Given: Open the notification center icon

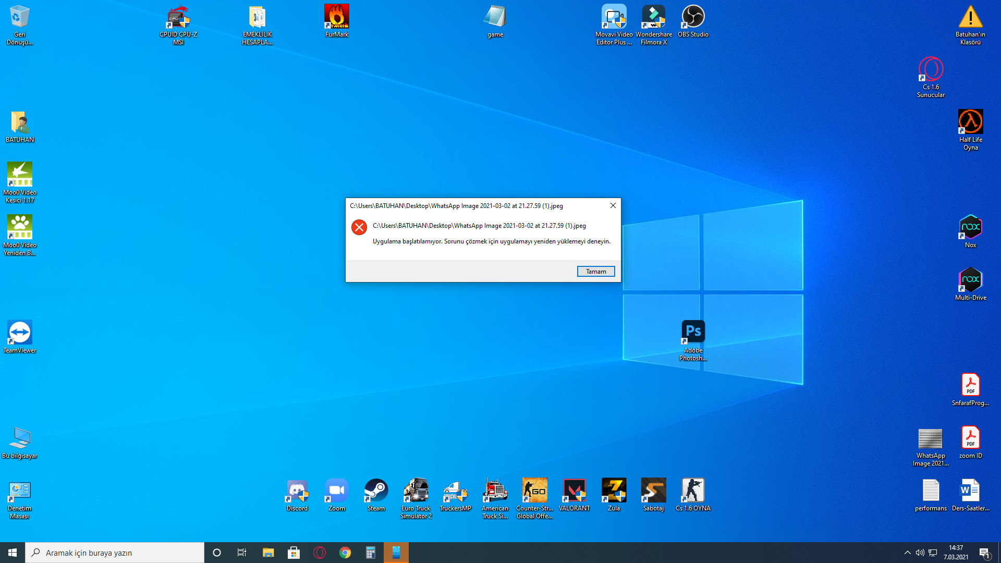Looking at the screenshot, I should 984,553.
